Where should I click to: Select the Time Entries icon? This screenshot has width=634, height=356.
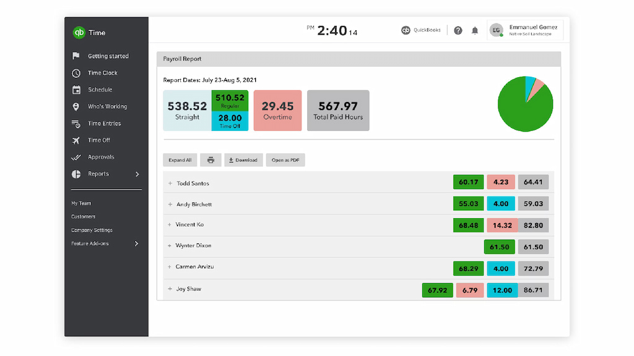point(75,123)
